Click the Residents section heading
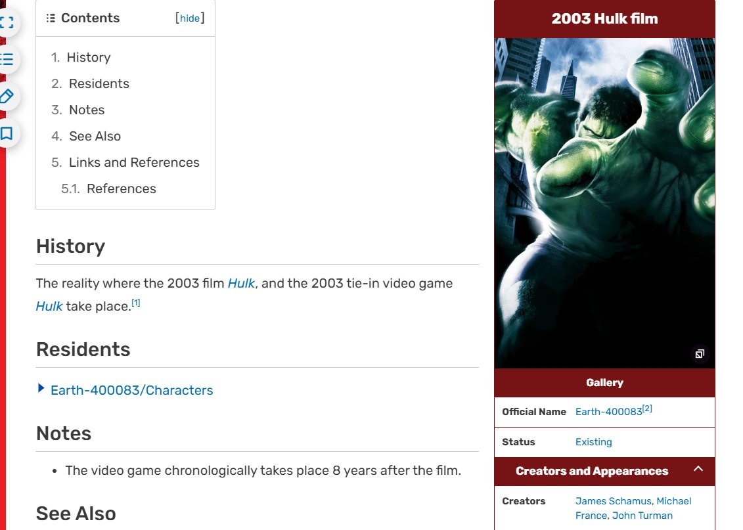743x530 pixels. click(x=83, y=349)
